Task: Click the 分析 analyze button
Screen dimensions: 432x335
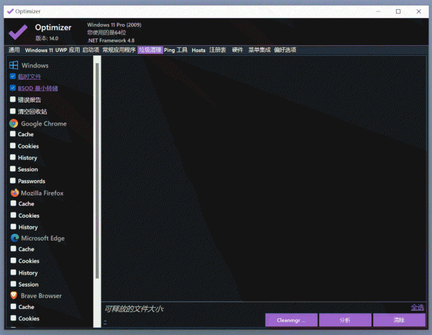Action: click(345, 320)
